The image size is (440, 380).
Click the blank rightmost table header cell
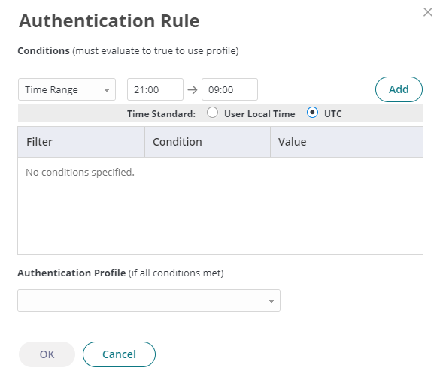click(409, 142)
